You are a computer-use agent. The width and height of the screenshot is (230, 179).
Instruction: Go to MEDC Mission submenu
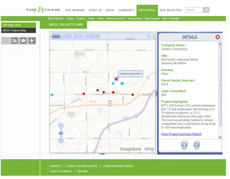click(56, 19)
